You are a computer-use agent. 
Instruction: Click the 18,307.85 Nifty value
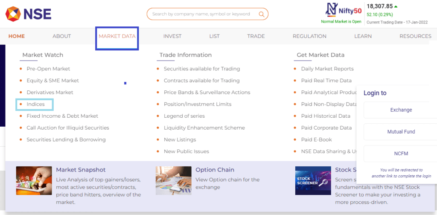(x=379, y=6)
